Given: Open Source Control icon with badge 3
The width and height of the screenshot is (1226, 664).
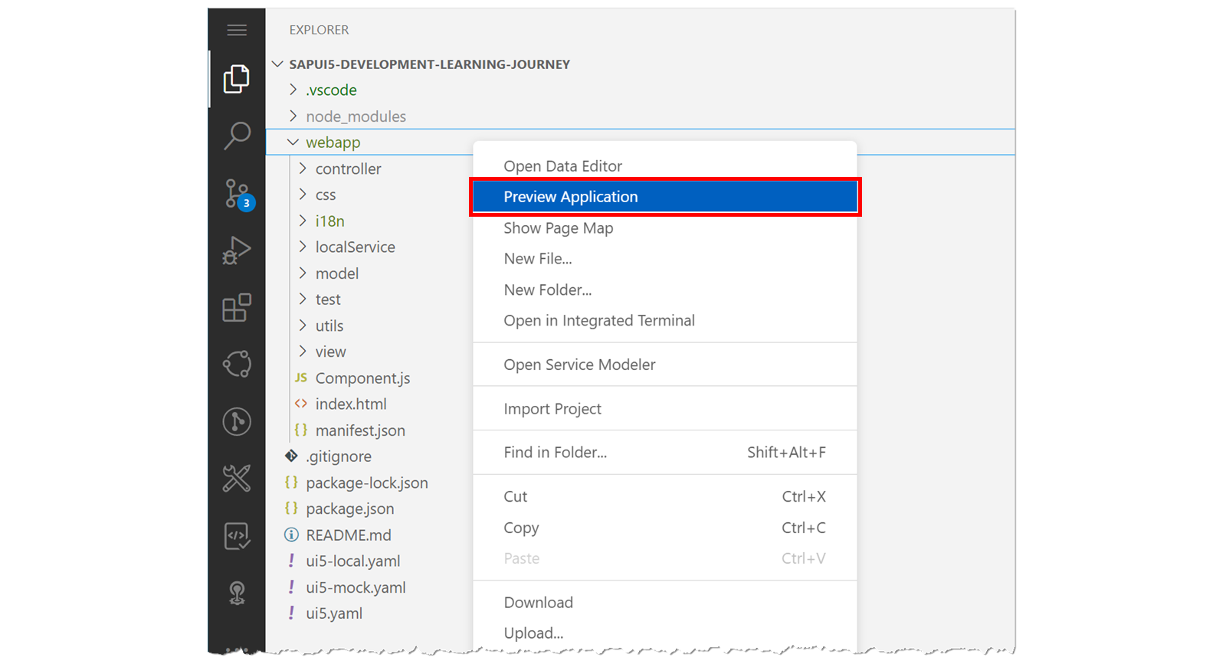Looking at the screenshot, I should [238, 194].
